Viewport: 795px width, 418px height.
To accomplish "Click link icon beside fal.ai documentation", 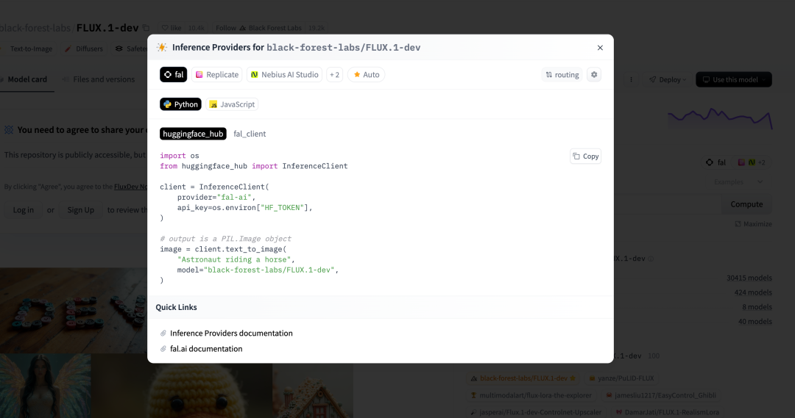I will click(163, 349).
